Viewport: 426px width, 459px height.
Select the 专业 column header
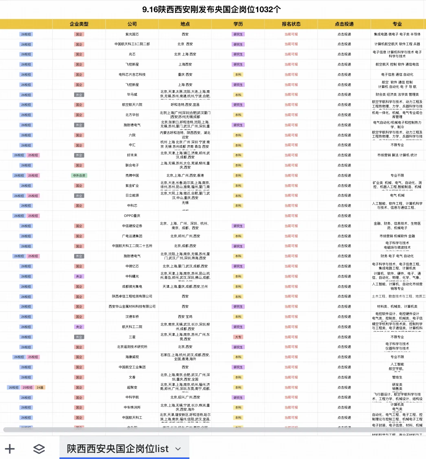(x=397, y=24)
